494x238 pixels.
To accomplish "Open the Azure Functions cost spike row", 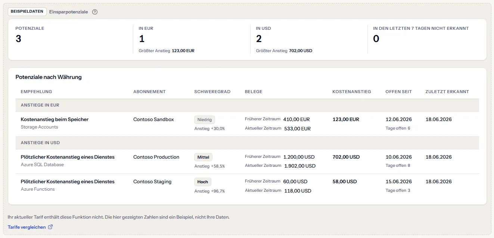I will point(247,186).
